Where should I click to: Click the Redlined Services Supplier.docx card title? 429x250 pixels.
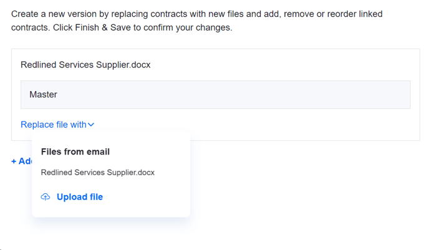85,64
